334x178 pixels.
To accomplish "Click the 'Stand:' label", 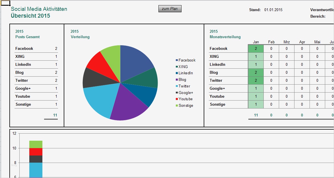I will [x=255, y=10].
